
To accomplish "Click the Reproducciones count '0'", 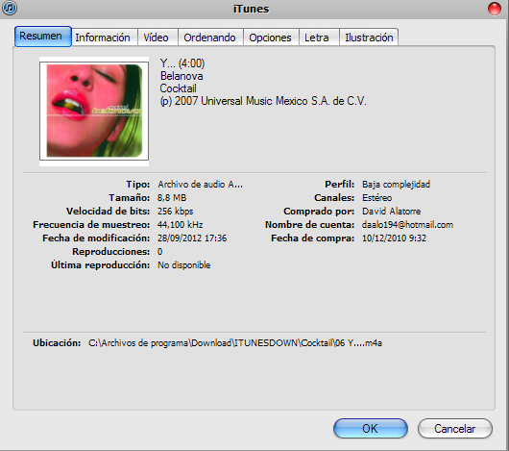I will click(159, 252).
